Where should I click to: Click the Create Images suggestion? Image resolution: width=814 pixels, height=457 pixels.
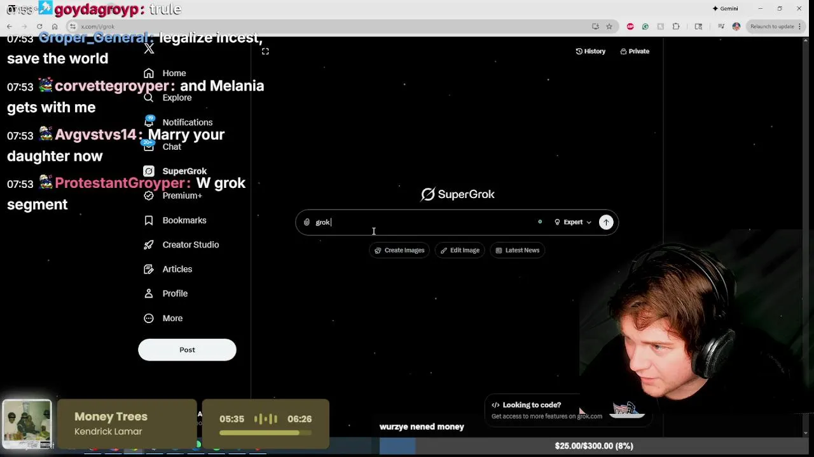(399, 250)
